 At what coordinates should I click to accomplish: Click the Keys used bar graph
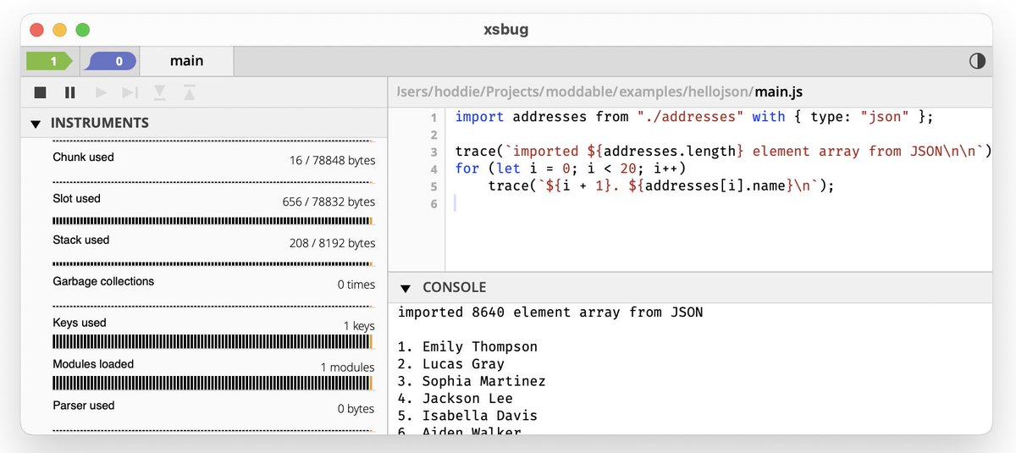tap(213, 341)
